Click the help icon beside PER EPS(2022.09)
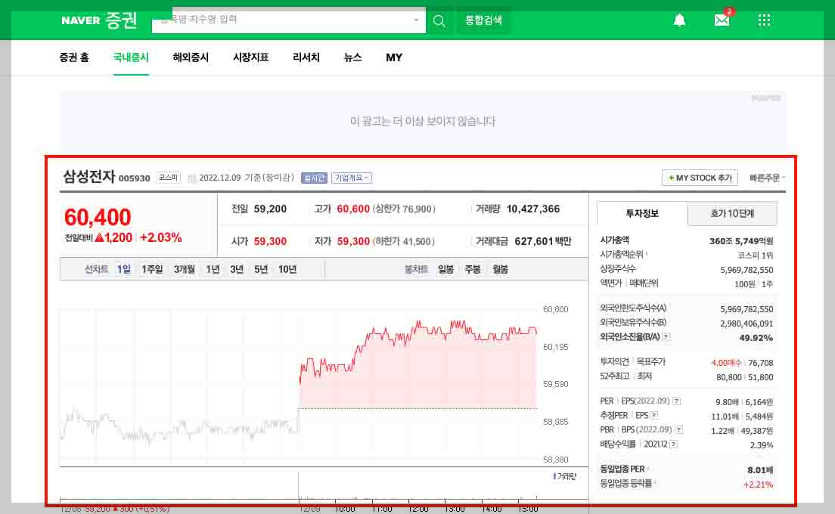Screen dimensions: 835x514 675,401
